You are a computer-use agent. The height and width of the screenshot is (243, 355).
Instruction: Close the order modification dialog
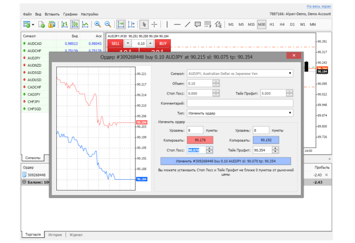pos(294,56)
